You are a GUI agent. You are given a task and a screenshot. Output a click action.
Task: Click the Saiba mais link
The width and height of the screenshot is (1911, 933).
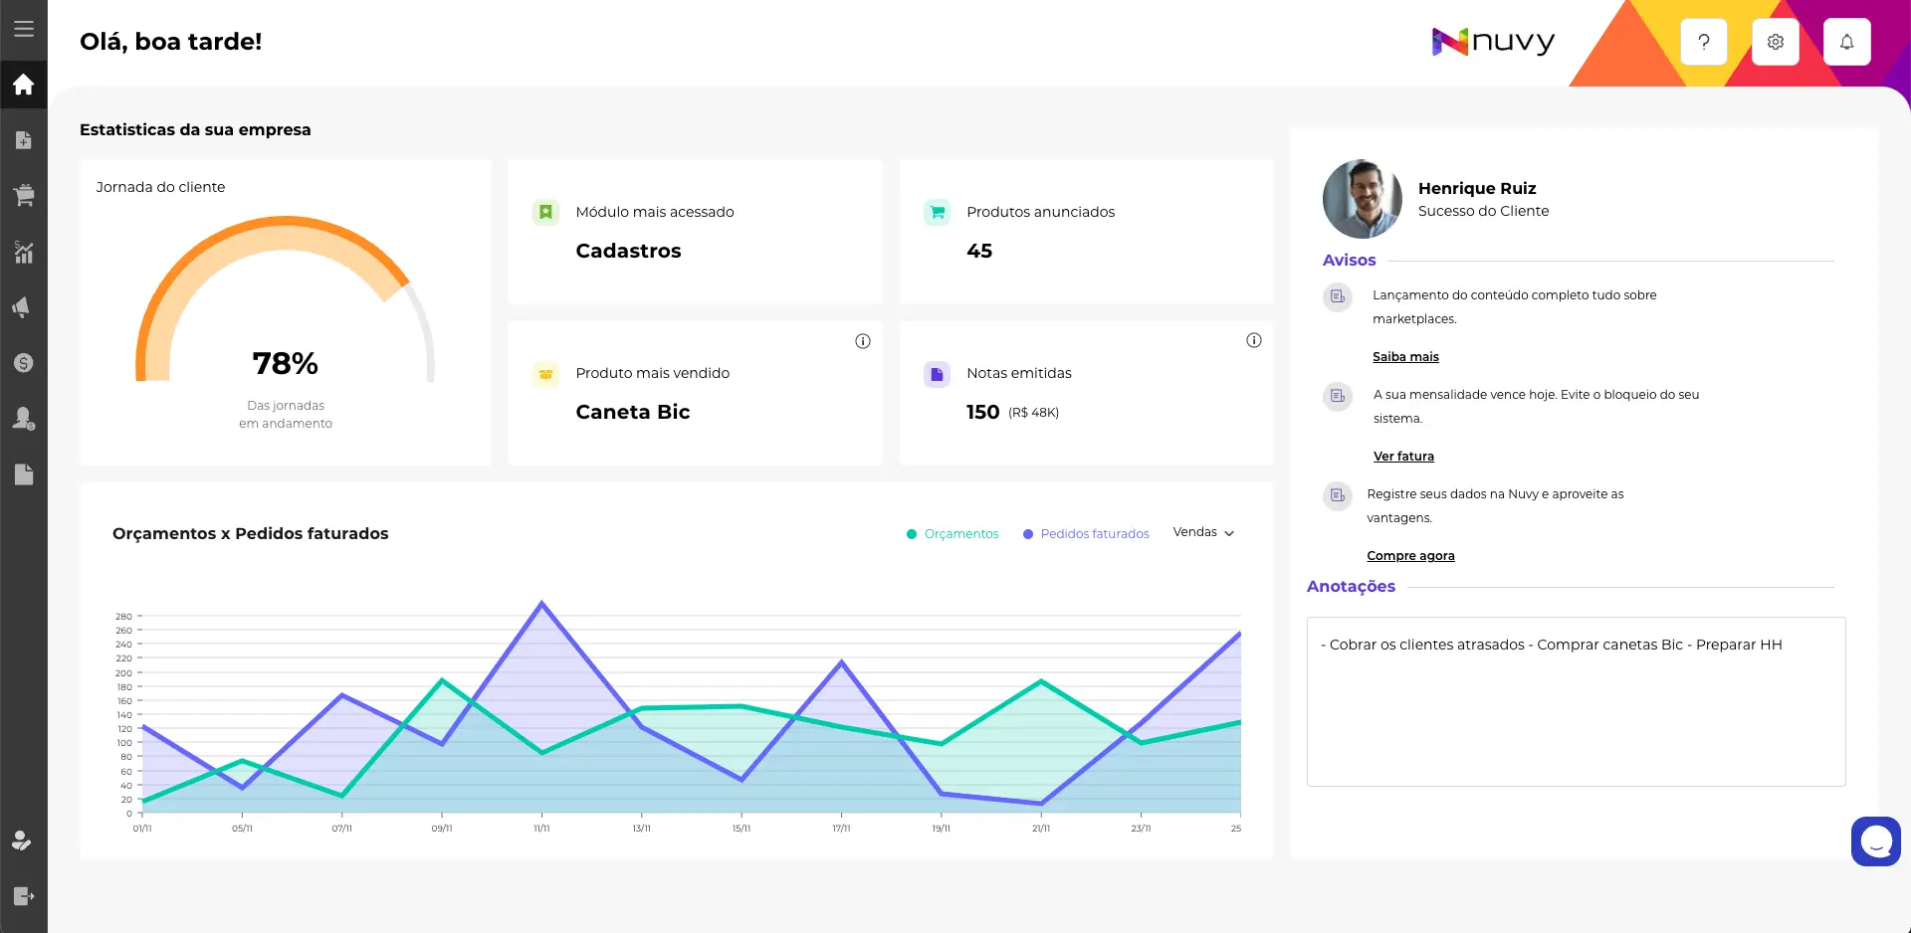1405,357
